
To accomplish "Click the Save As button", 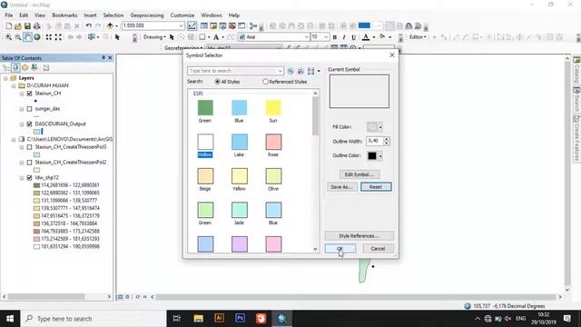I will click(341, 187).
